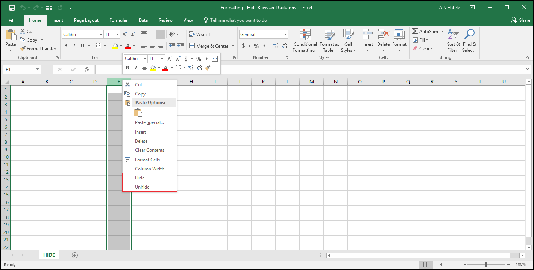Choose Paste Special in context menu
The image size is (534, 270).
click(x=150, y=122)
